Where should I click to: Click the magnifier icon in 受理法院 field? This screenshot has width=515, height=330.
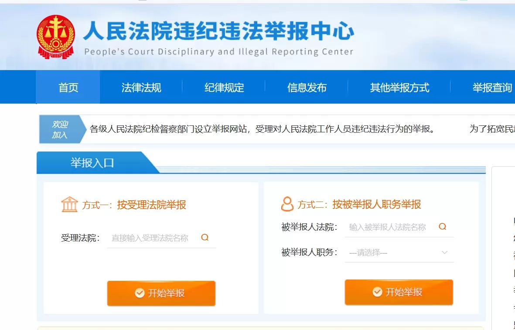tap(205, 238)
